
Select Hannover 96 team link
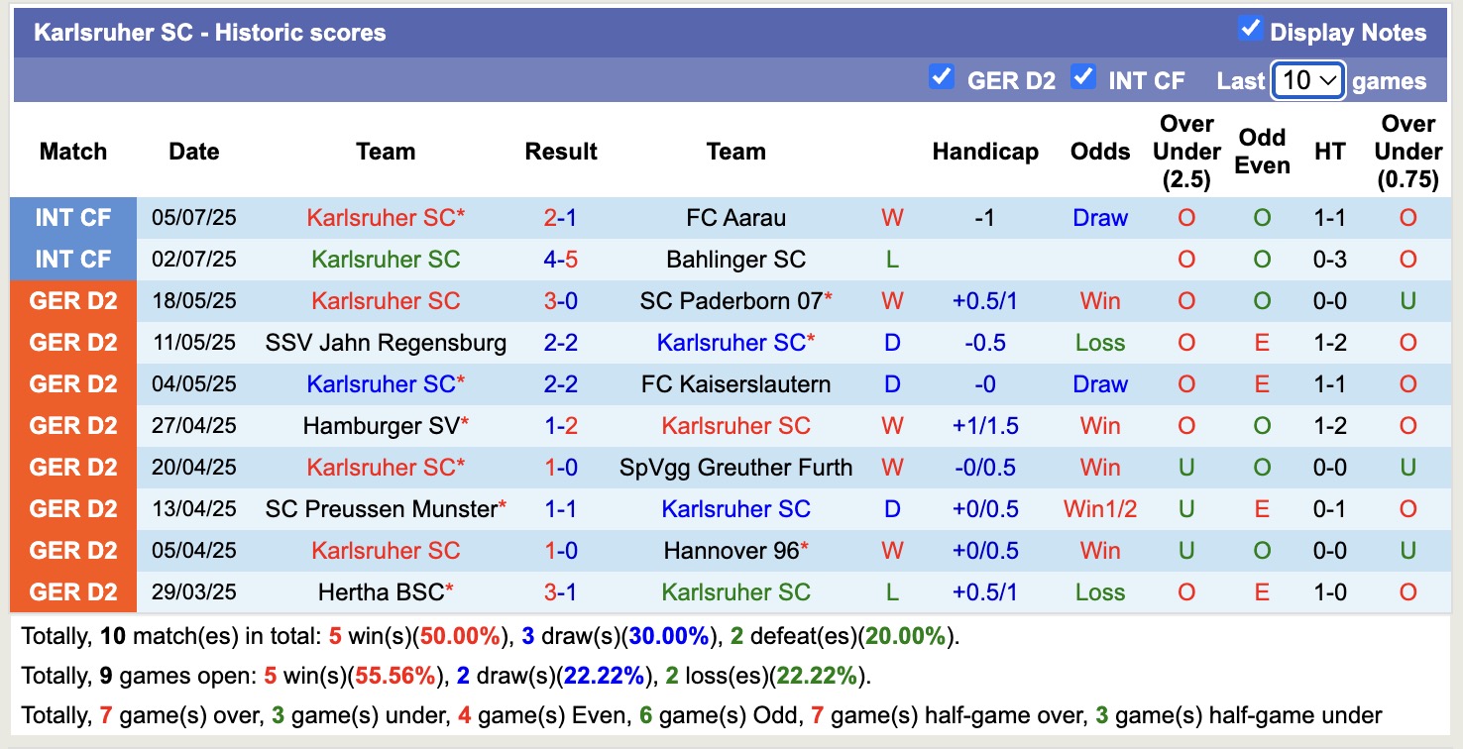[x=735, y=550]
